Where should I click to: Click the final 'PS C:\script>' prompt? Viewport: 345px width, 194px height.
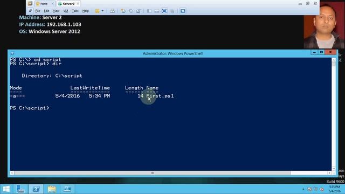(x=30, y=108)
